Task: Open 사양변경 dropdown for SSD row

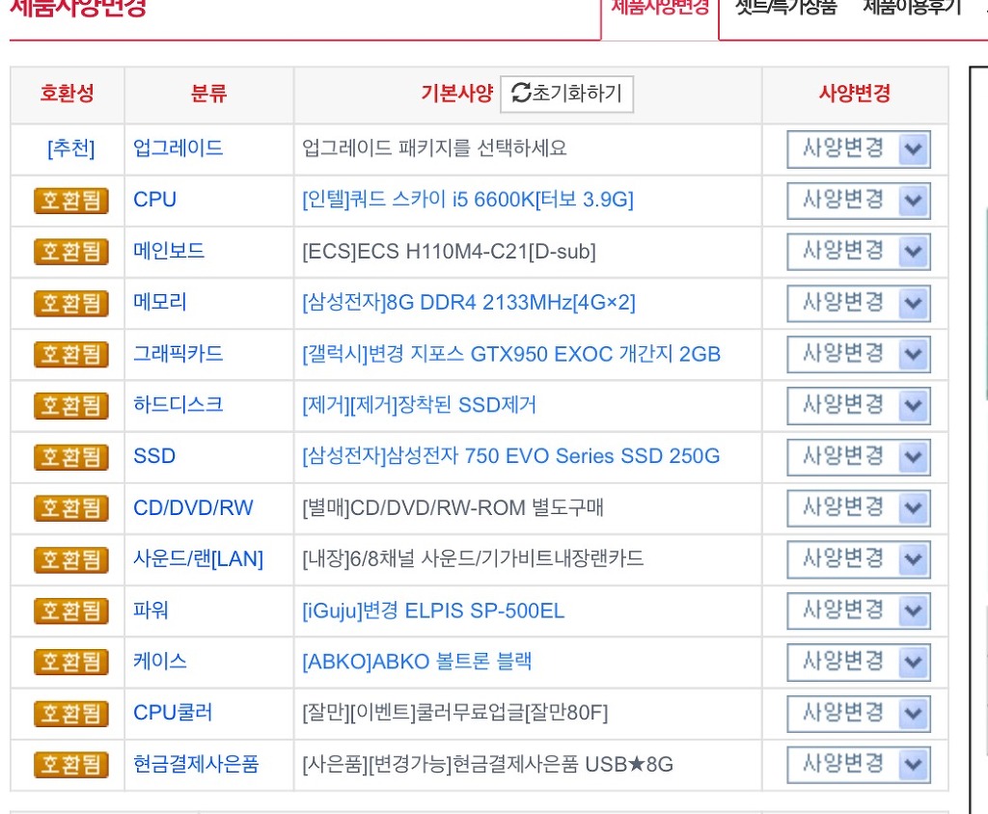Action: click(858, 457)
